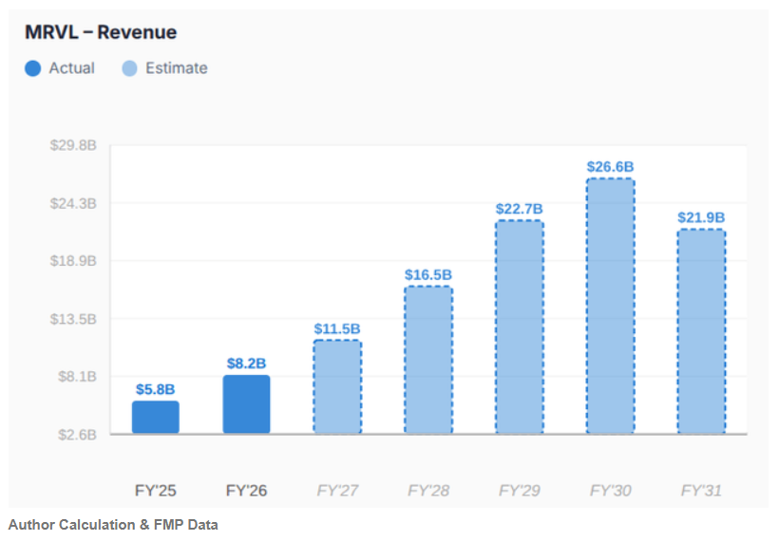
Task: Click the Actual legend dot
Action: click(x=33, y=68)
